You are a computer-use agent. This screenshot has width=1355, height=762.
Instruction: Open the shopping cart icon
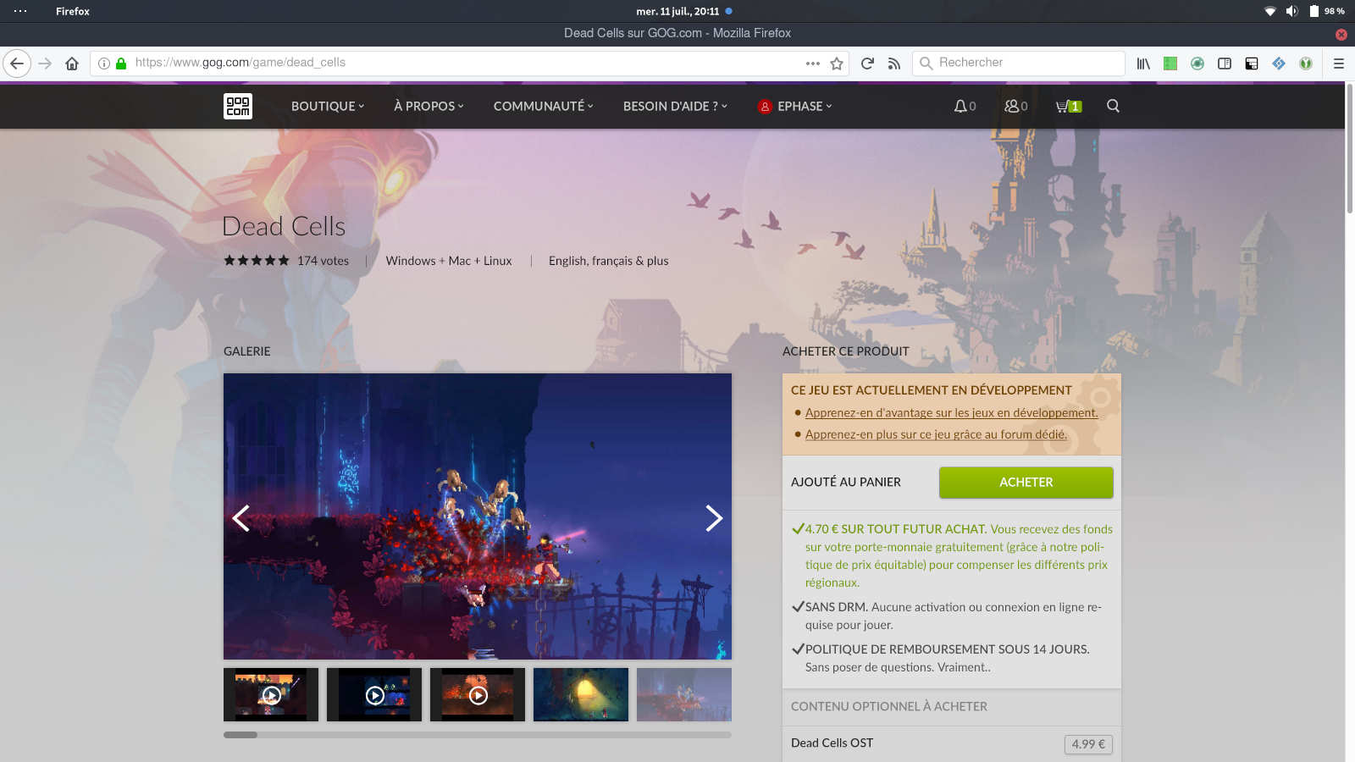click(1067, 106)
